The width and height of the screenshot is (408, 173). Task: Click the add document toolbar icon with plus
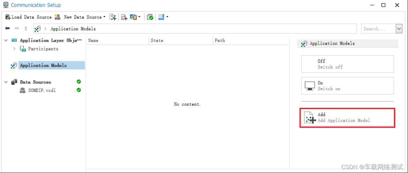[124, 17]
